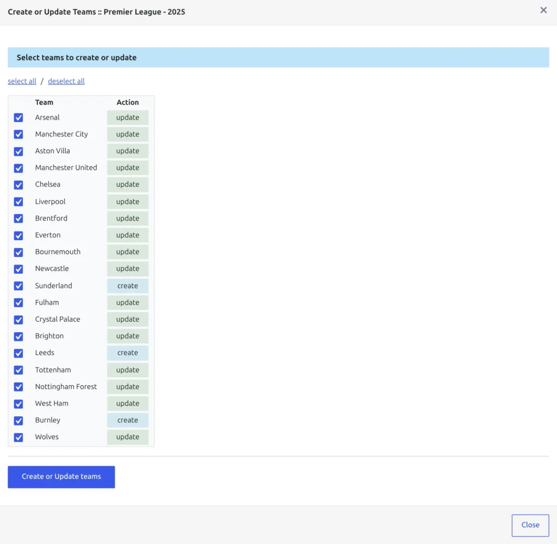The height and width of the screenshot is (544, 557).
Task: Toggle the Nottingham Forest checkbox
Action: click(18, 386)
